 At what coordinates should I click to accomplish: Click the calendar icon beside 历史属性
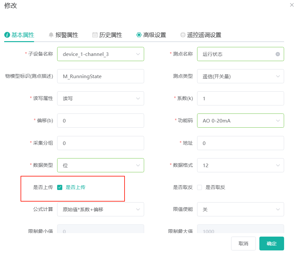95,35
